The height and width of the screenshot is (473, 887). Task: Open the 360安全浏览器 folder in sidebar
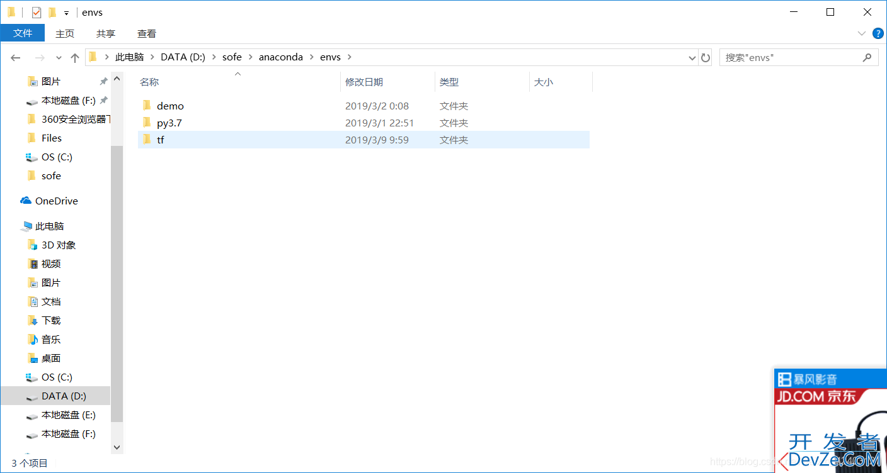[76, 120]
